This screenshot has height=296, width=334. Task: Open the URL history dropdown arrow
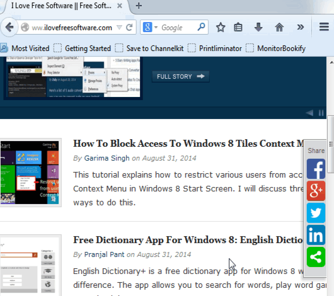click(x=119, y=27)
